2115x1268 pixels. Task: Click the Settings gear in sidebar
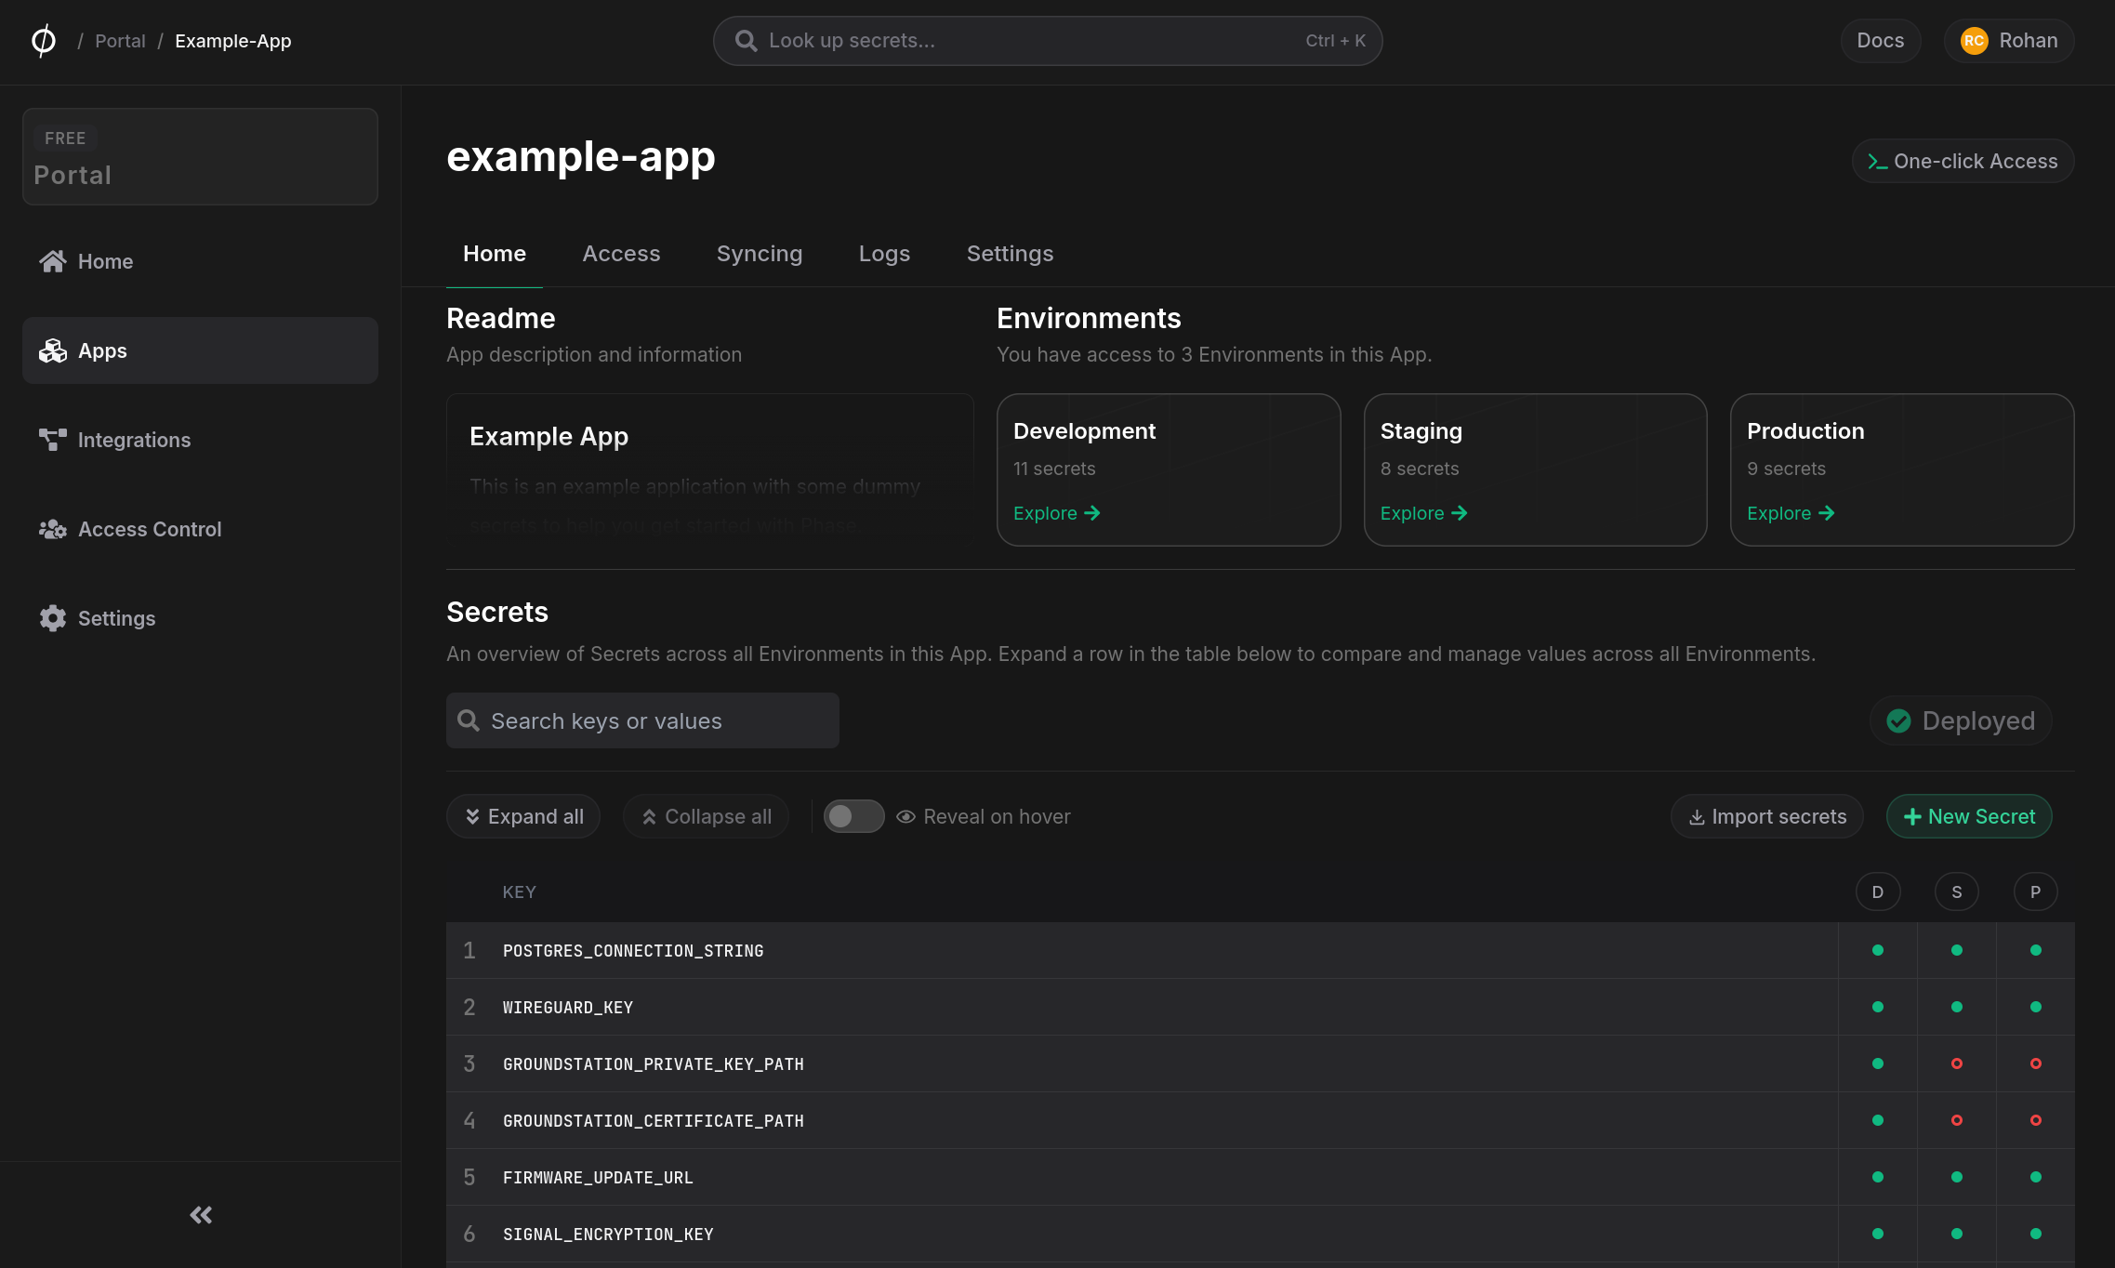point(52,618)
